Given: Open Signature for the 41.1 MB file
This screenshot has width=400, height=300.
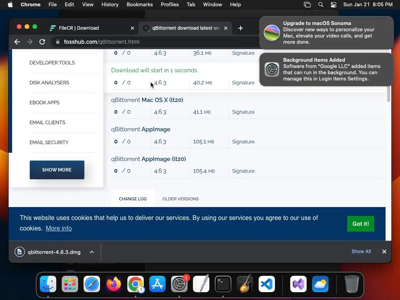Looking at the screenshot, I should (x=243, y=112).
